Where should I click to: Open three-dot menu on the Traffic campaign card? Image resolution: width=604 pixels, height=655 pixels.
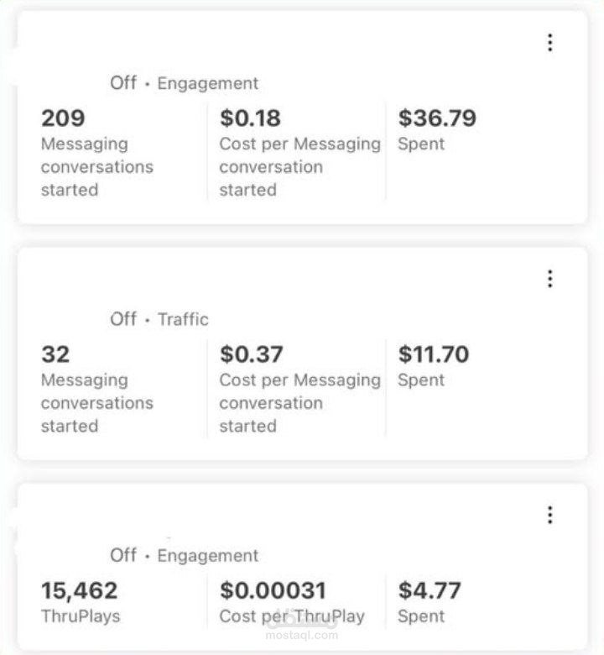pos(549,279)
